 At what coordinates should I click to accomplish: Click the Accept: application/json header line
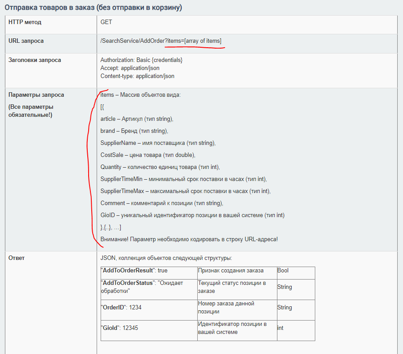pyautogui.click(x=130, y=68)
